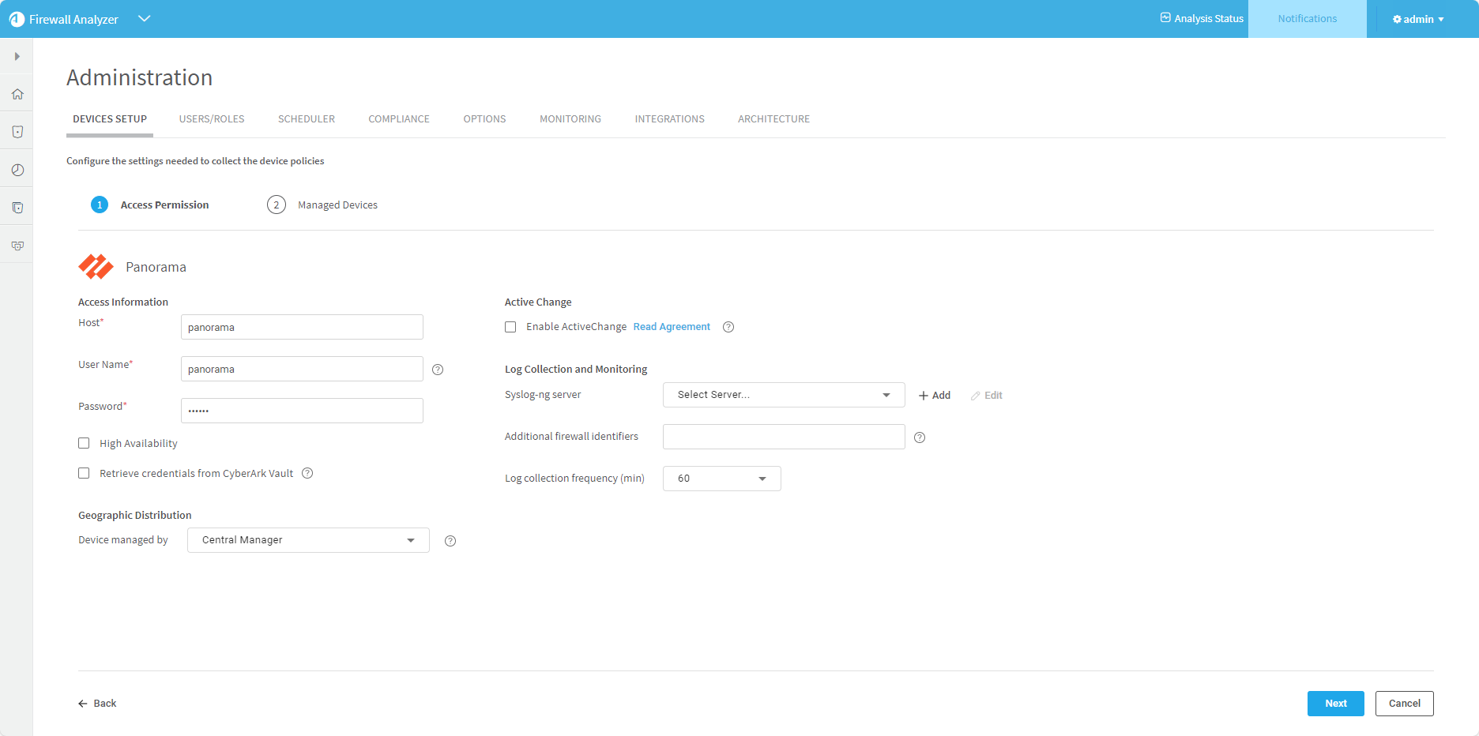Click the home icon in sidebar

click(x=17, y=94)
